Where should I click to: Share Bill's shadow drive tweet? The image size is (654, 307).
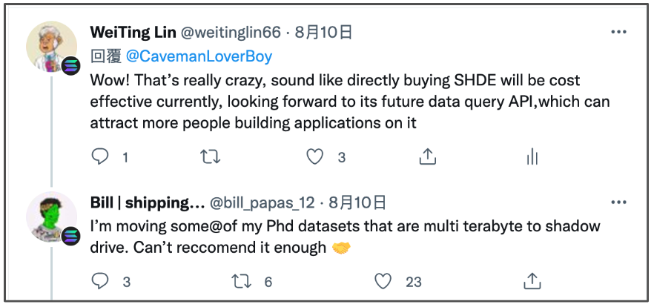click(531, 281)
